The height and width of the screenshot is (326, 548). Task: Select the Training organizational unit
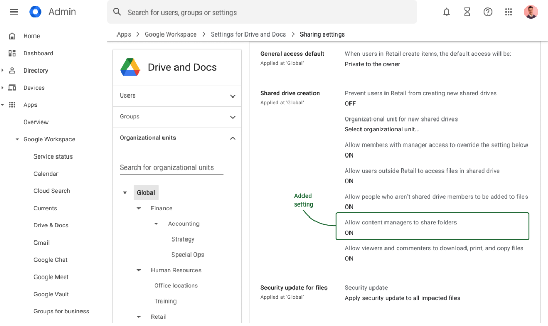pyautogui.click(x=165, y=301)
